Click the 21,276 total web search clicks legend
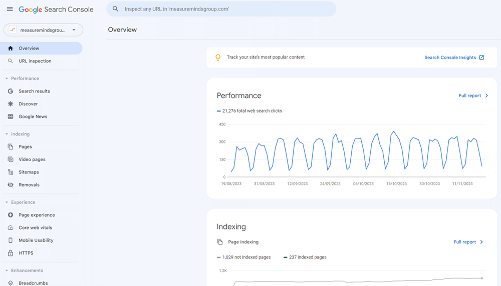Viewport: 501px width, 286px height. tap(249, 111)
